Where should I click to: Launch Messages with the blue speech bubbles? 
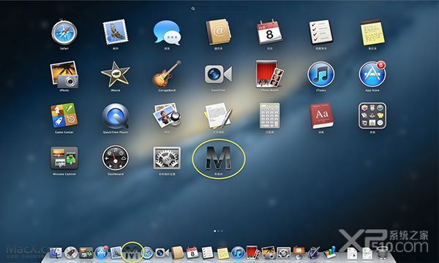coord(167,32)
